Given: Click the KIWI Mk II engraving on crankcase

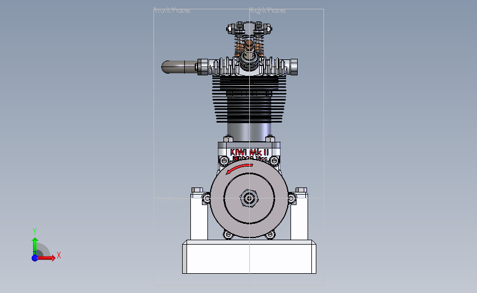Looking at the screenshot, I should tap(249, 152).
